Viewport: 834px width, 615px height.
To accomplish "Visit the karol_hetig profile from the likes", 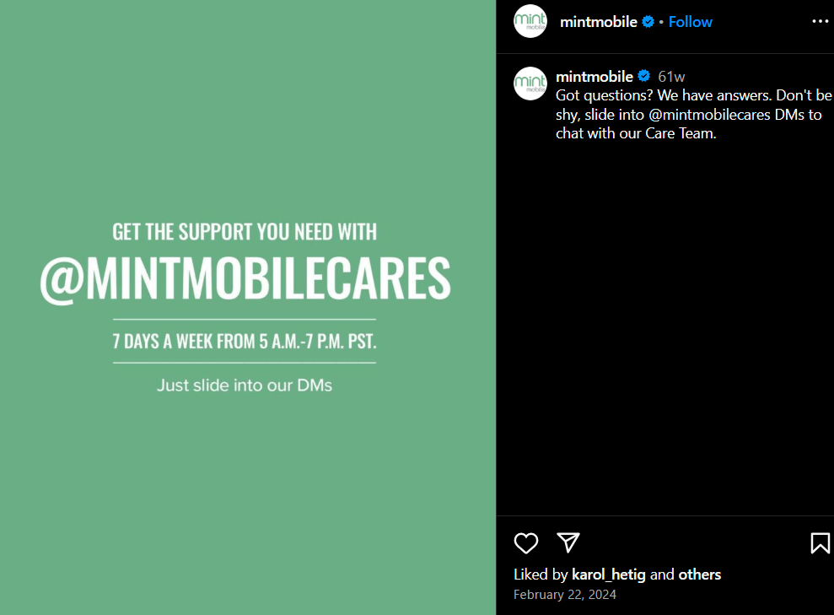I will point(609,575).
